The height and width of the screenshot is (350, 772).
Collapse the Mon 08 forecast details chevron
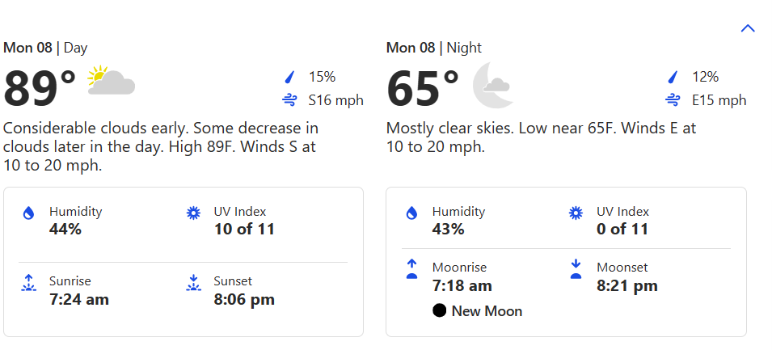click(748, 28)
